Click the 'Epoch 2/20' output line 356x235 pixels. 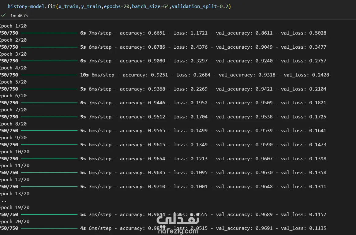[x=13, y=40]
